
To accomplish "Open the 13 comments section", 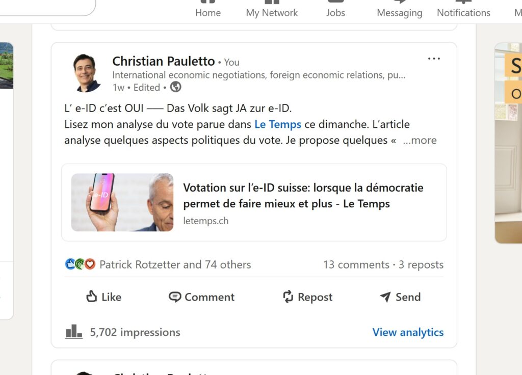I will [356, 264].
